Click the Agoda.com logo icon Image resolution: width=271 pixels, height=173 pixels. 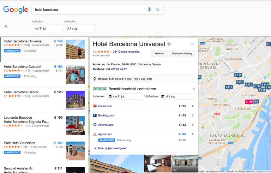(95, 134)
